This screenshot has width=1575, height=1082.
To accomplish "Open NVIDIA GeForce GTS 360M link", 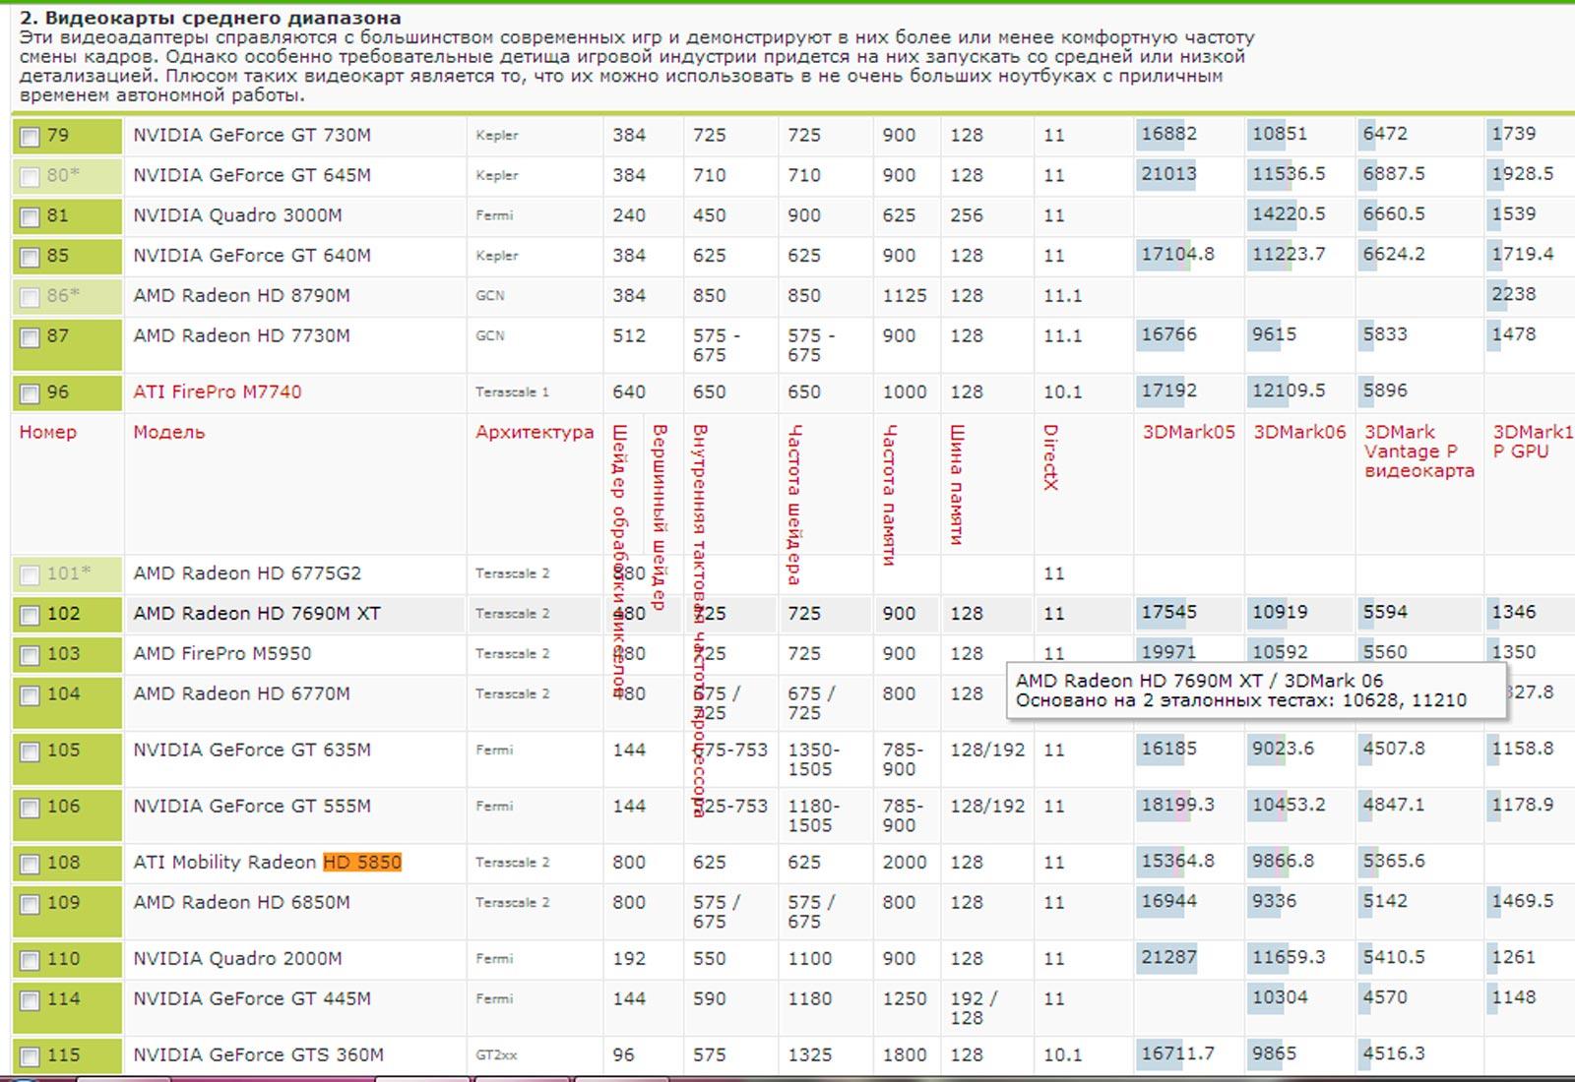I will [258, 1055].
